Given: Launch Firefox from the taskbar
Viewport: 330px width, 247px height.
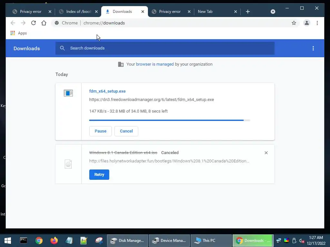Looking at the screenshot, I should [54, 241].
